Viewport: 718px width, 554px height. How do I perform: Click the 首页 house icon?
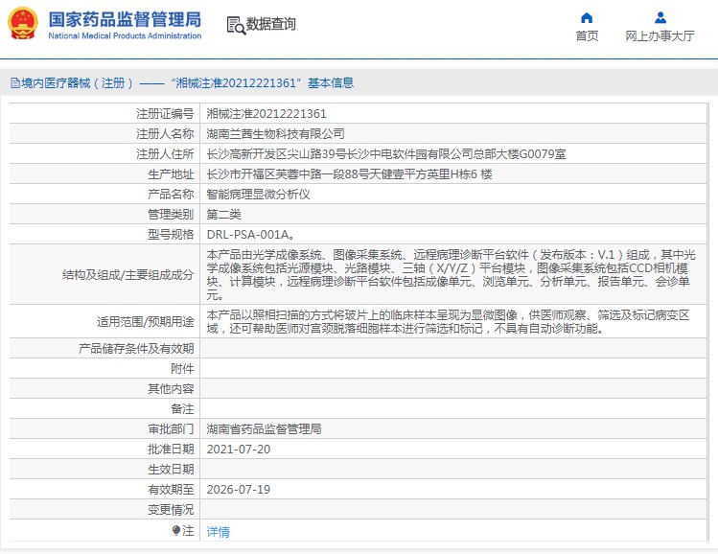[587, 17]
